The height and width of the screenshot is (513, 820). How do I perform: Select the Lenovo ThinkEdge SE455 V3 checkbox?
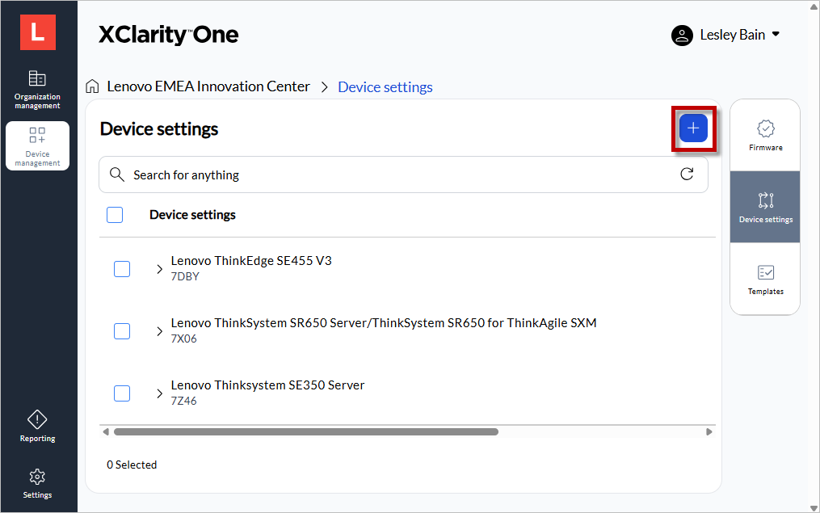pos(121,268)
